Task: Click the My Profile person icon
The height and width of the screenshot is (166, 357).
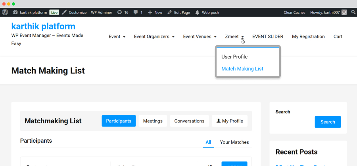Action: (x=219, y=121)
